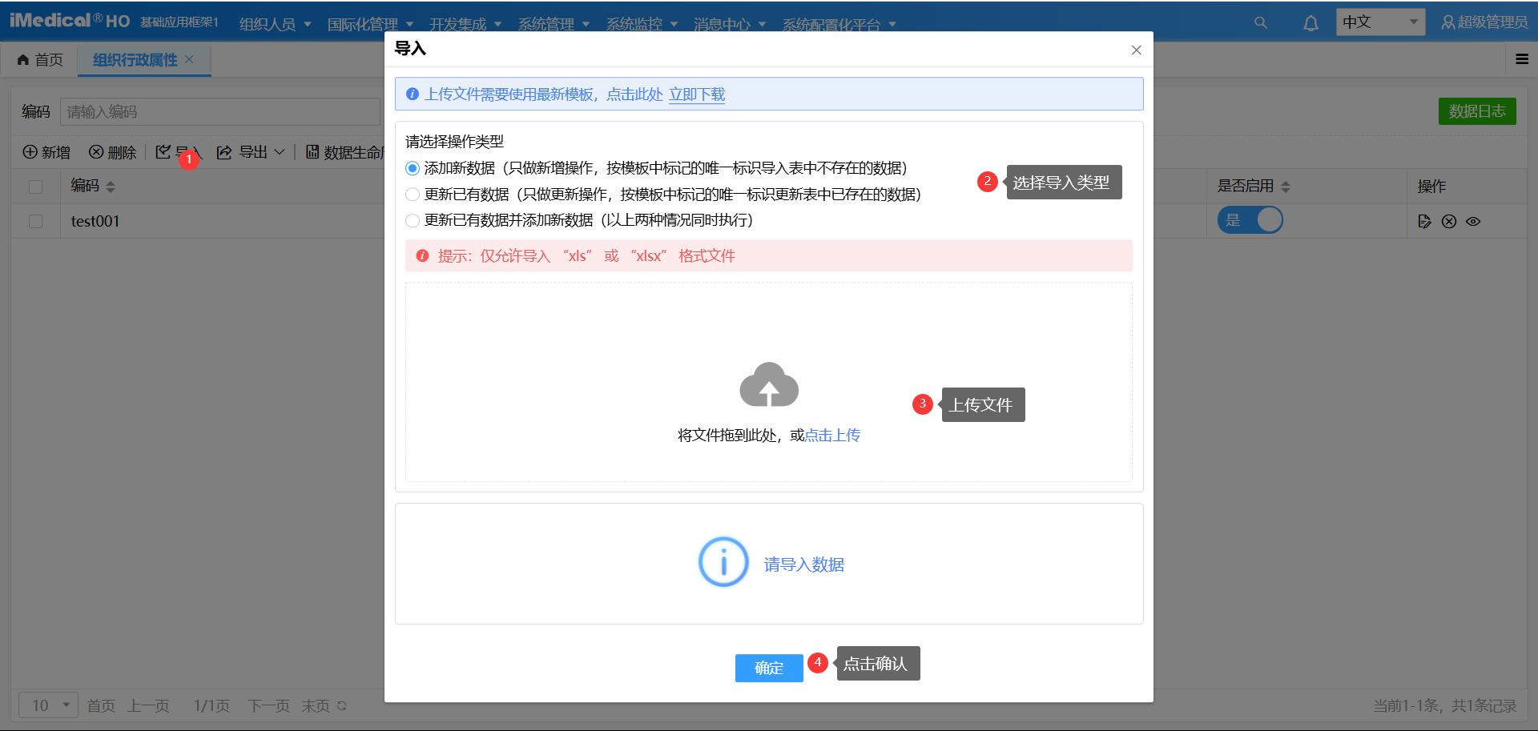The height and width of the screenshot is (731, 1538).
Task: Click the 导出 export button
Action: point(242,152)
